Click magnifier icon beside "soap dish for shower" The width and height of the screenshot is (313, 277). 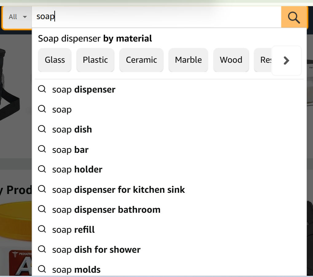[x=42, y=249]
